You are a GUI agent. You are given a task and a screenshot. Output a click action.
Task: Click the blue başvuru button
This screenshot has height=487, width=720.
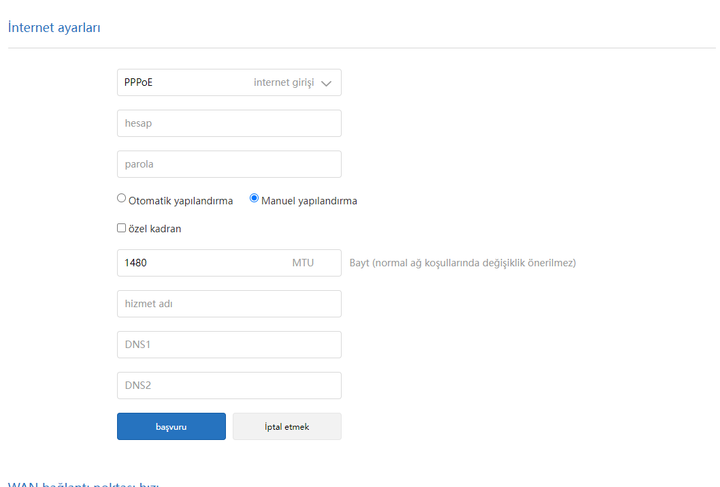tap(171, 426)
